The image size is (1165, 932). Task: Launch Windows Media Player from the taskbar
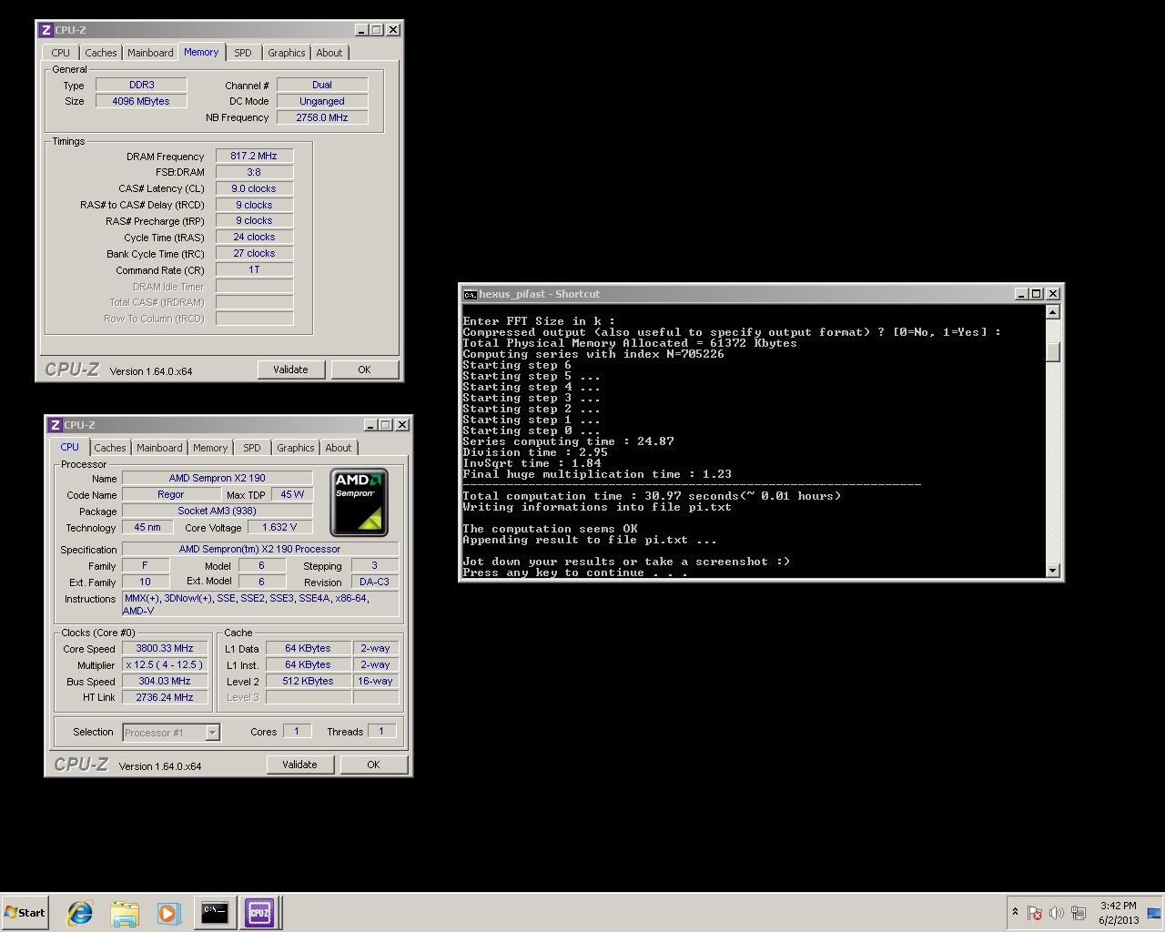pos(168,912)
